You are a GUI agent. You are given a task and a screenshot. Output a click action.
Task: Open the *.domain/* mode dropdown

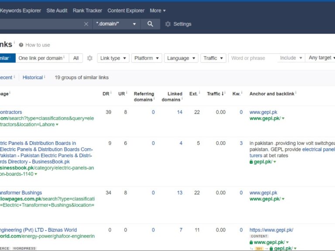pyautogui.click(x=116, y=24)
